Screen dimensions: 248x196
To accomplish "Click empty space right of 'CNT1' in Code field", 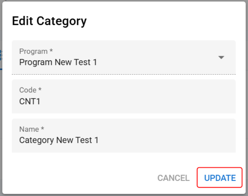I will click(145, 101).
